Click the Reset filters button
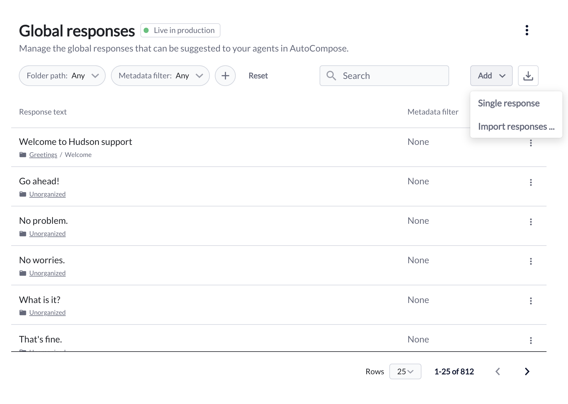The image size is (568, 404). click(258, 76)
